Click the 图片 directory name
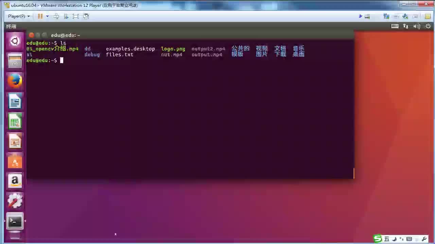 [x=262, y=54]
